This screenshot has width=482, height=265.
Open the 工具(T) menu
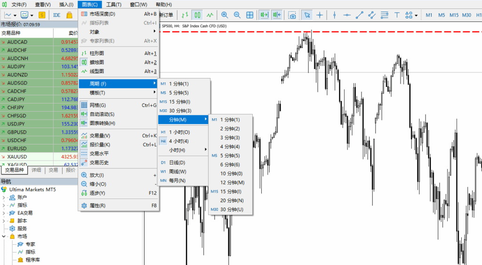coord(114,4)
